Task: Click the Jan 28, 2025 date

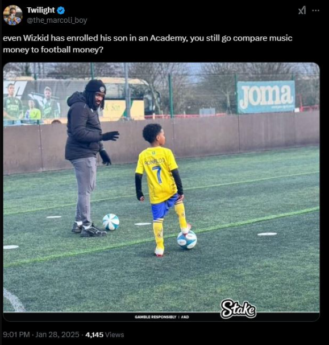Action: (57, 335)
